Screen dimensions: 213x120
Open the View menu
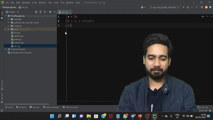click(18, 3)
